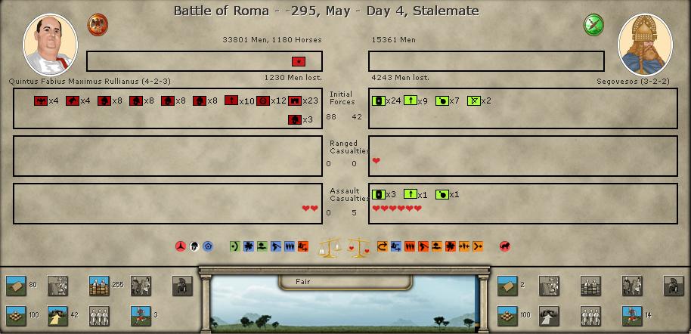Image resolution: width=691 pixels, height=334 pixels.
Task: Click the Fair weather label
Action: (303, 282)
